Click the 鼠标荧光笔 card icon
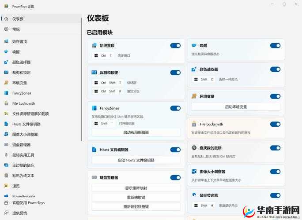This screenshot has width=302, height=220. [194, 195]
